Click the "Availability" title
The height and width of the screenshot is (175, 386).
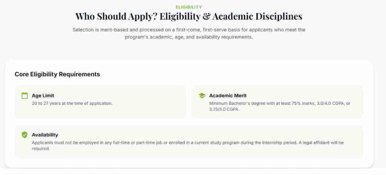[x=45, y=135]
